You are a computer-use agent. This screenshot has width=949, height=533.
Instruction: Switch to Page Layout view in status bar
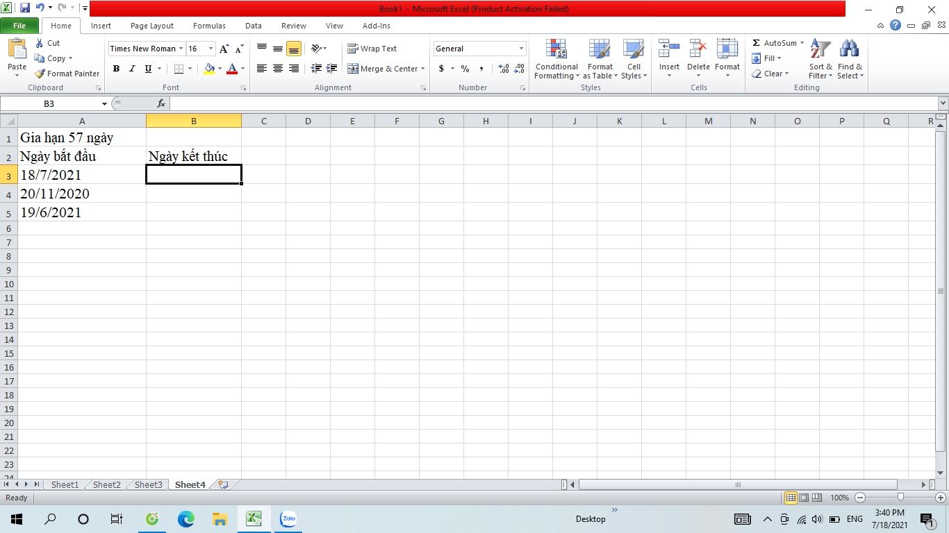pos(804,498)
